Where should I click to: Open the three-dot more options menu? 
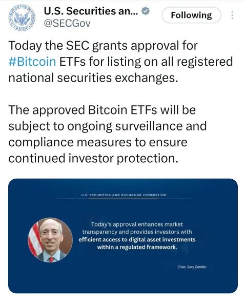(232, 15)
